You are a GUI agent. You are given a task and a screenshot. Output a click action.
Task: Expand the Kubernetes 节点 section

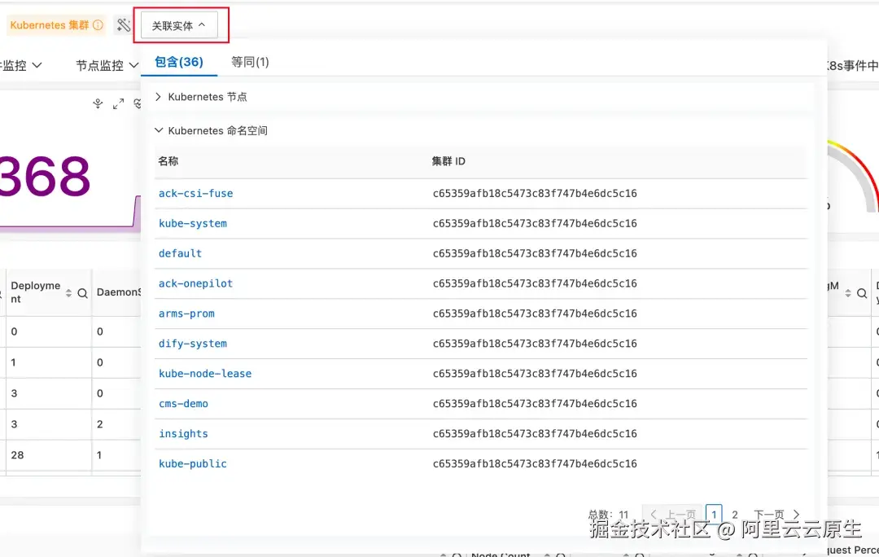point(201,97)
